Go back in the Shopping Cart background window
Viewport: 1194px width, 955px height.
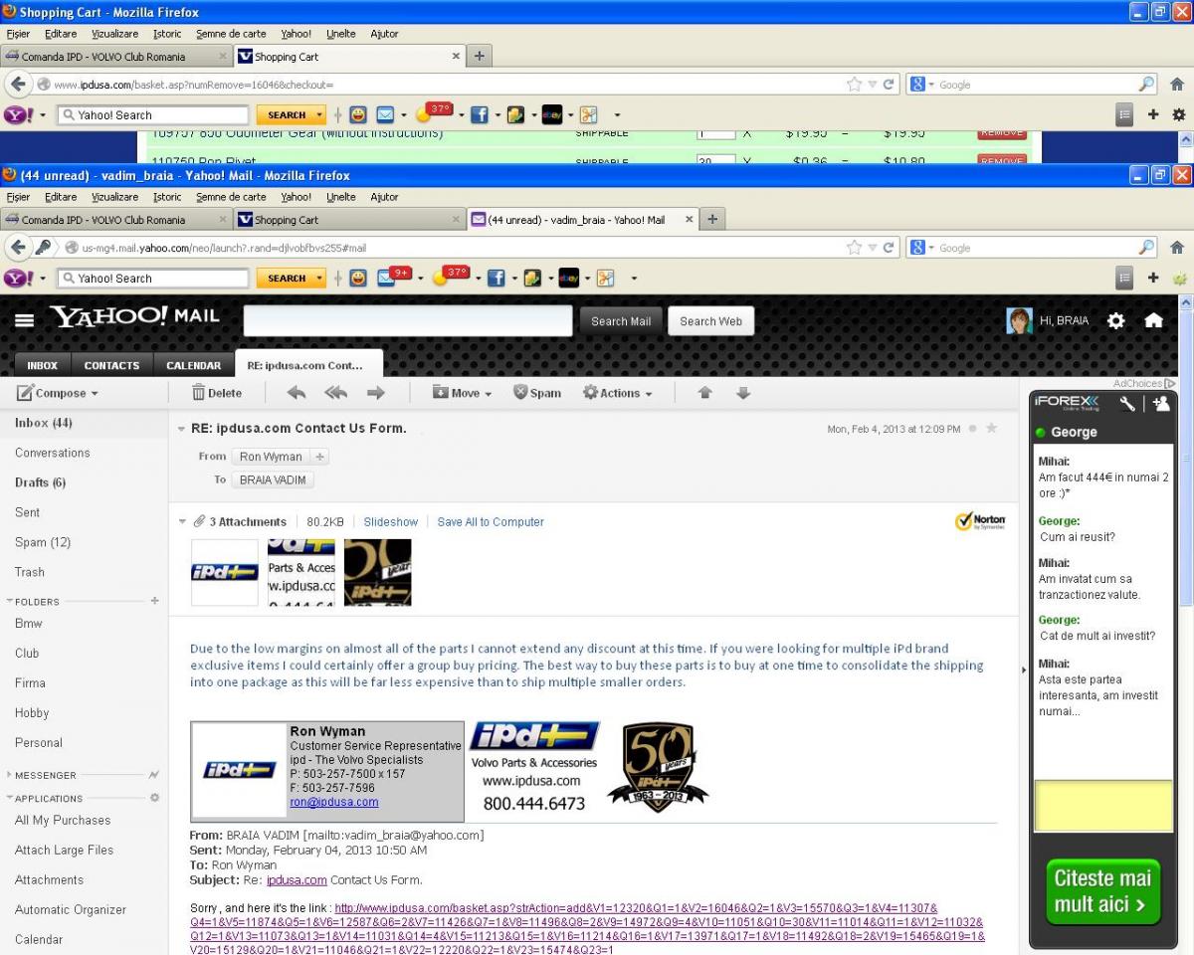18,85
